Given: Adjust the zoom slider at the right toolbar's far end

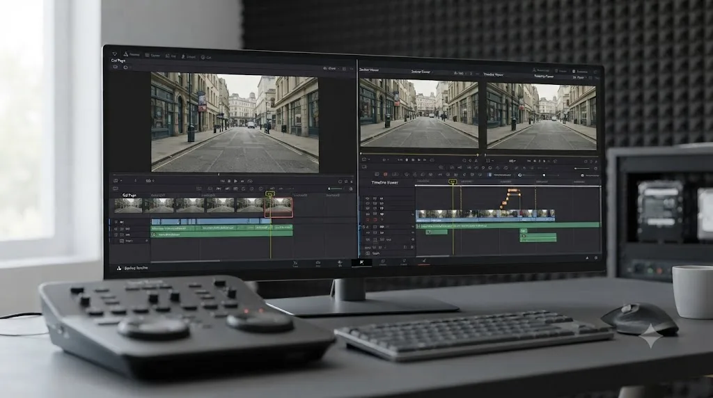Looking at the screenshot, I should click(x=582, y=168).
